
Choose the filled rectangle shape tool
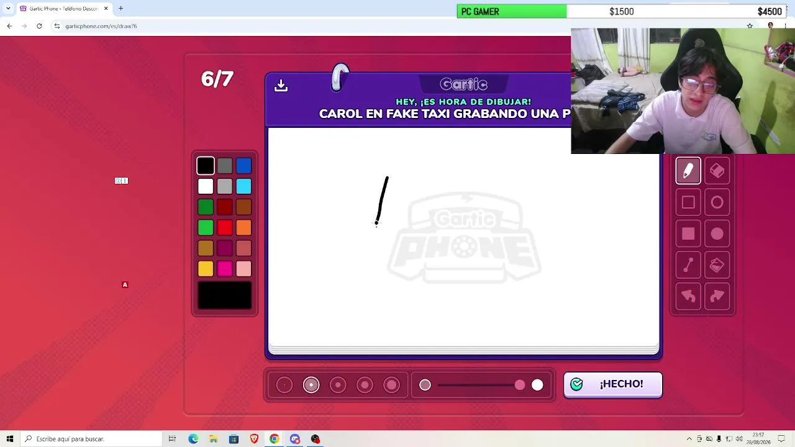(688, 234)
